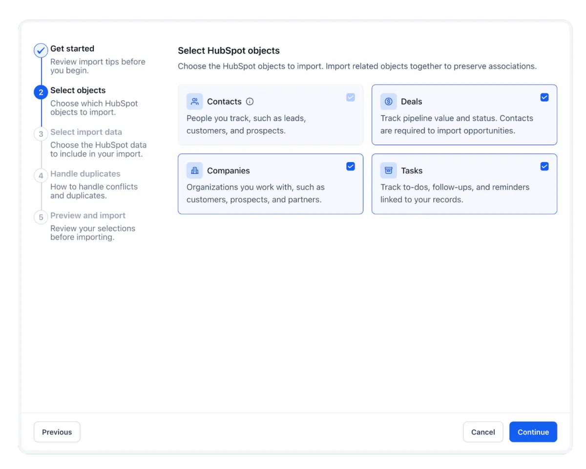Click 'How to handle conflicts and duplicates' text
This screenshot has height=469, width=586.
coord(94,191)
